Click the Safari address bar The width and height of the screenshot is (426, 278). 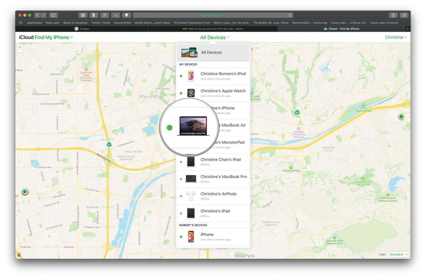(x=213, y=15)
